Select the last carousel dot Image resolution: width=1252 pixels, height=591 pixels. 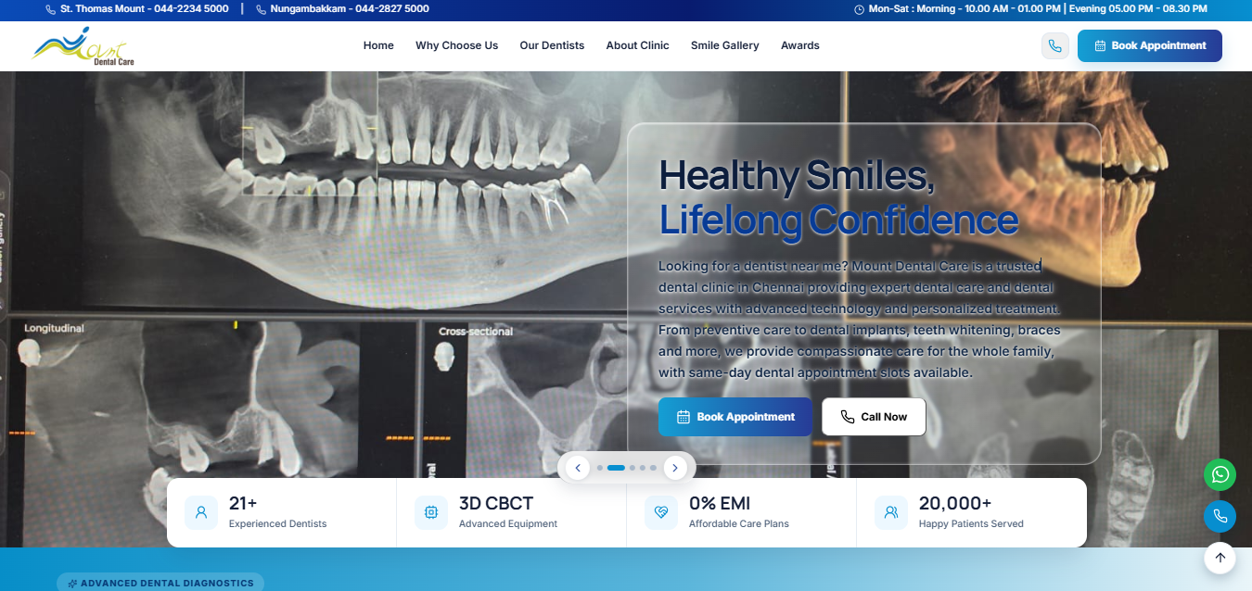[x=653, y=468]
